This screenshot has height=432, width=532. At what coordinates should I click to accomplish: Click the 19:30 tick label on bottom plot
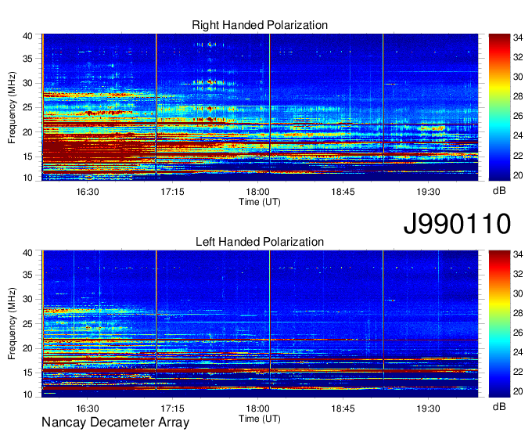[428, 409]
